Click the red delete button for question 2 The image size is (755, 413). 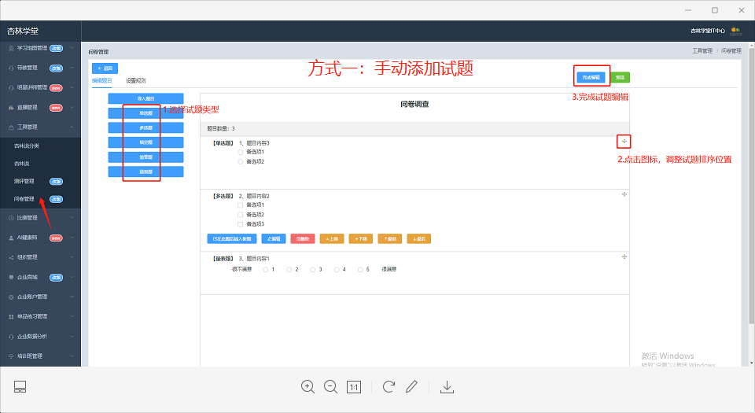(x=302, y=238)
